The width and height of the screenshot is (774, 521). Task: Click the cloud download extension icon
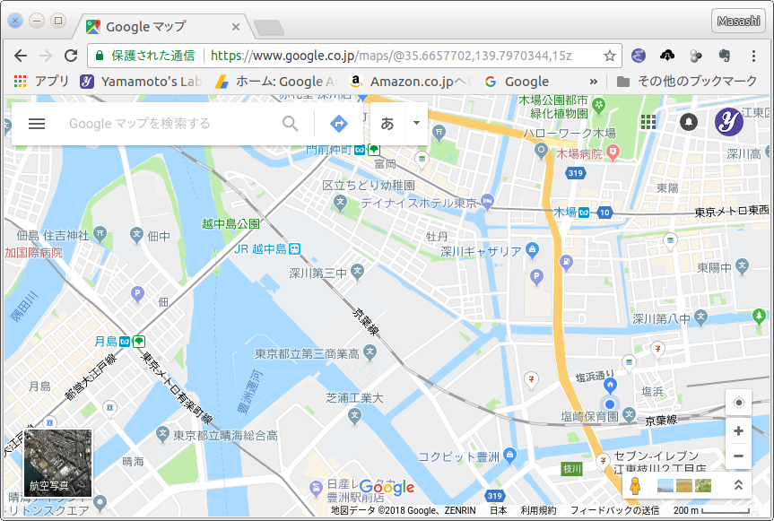point(667,56)
